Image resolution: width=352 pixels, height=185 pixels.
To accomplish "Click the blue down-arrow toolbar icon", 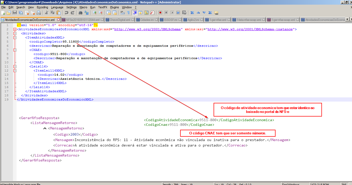I will (x=204, y=13).
